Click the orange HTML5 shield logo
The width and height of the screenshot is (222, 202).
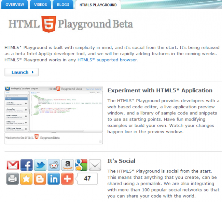tap(49, 24)
